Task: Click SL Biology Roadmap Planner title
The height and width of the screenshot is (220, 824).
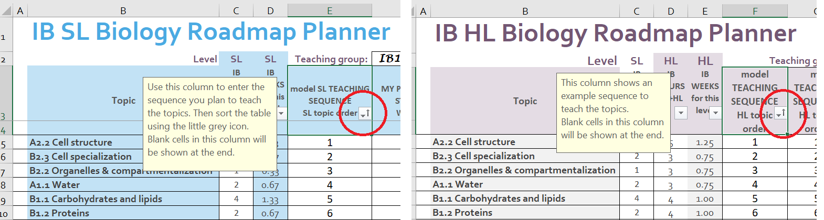Action: [211, 31]
